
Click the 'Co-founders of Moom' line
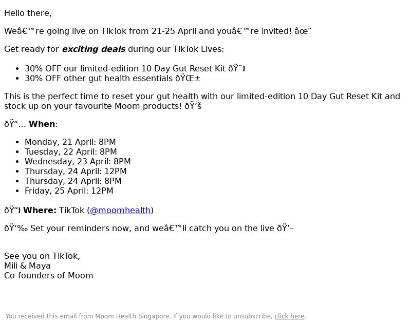click(48, 276)
